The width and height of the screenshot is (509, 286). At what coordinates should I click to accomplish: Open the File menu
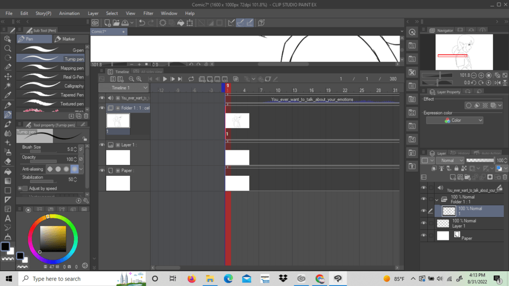tap(9, 13)
